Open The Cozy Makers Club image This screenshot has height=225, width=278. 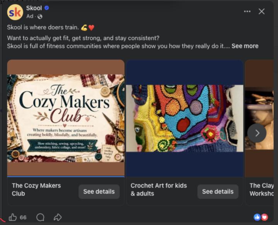(66, 118)
